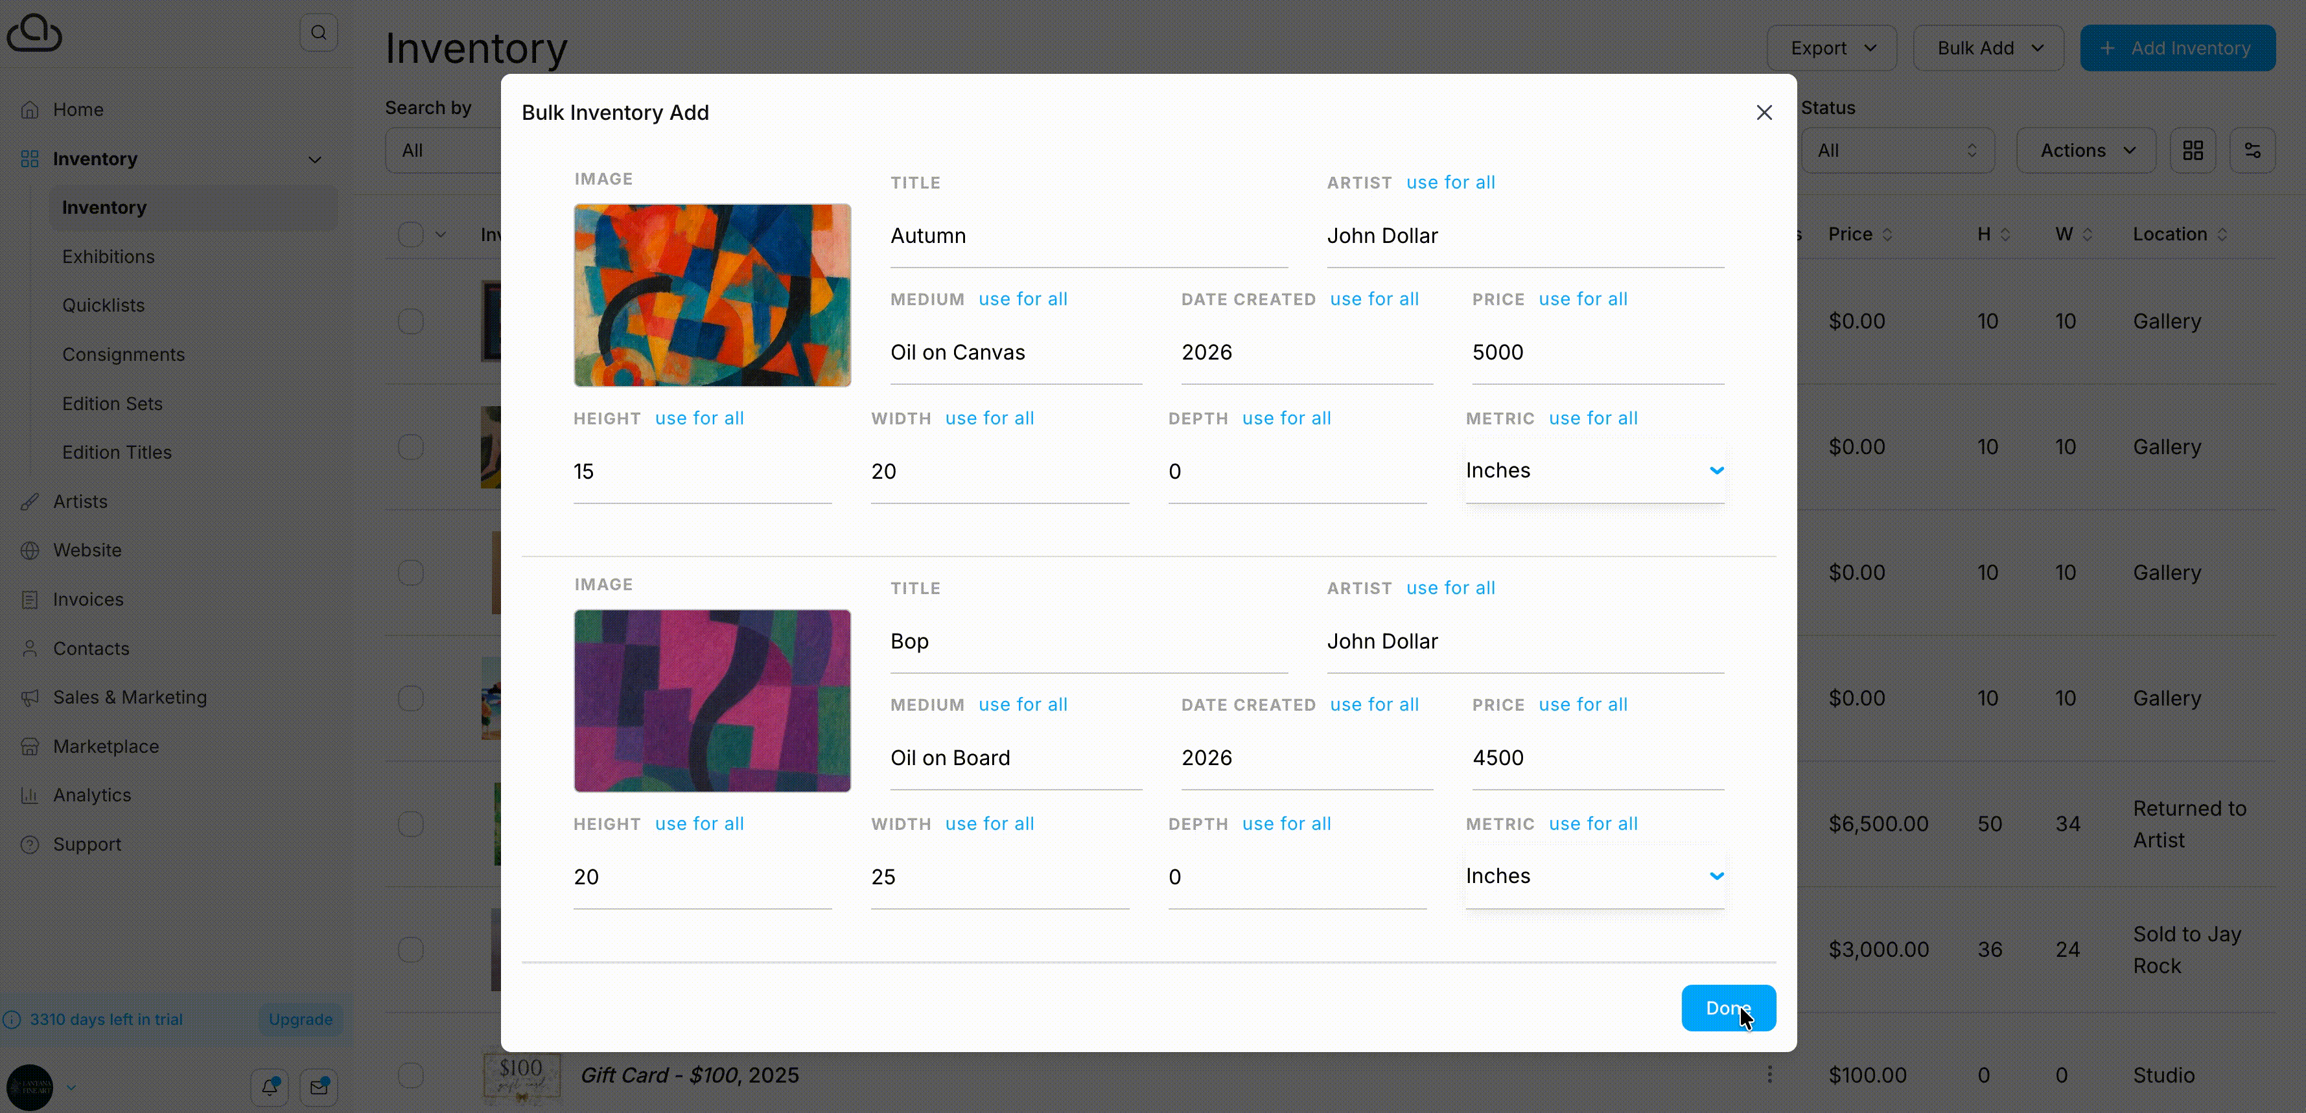Click the Medium field with Oil on Board
The width and height of the screenshot is (2306, 1113).
point(1017,759)
